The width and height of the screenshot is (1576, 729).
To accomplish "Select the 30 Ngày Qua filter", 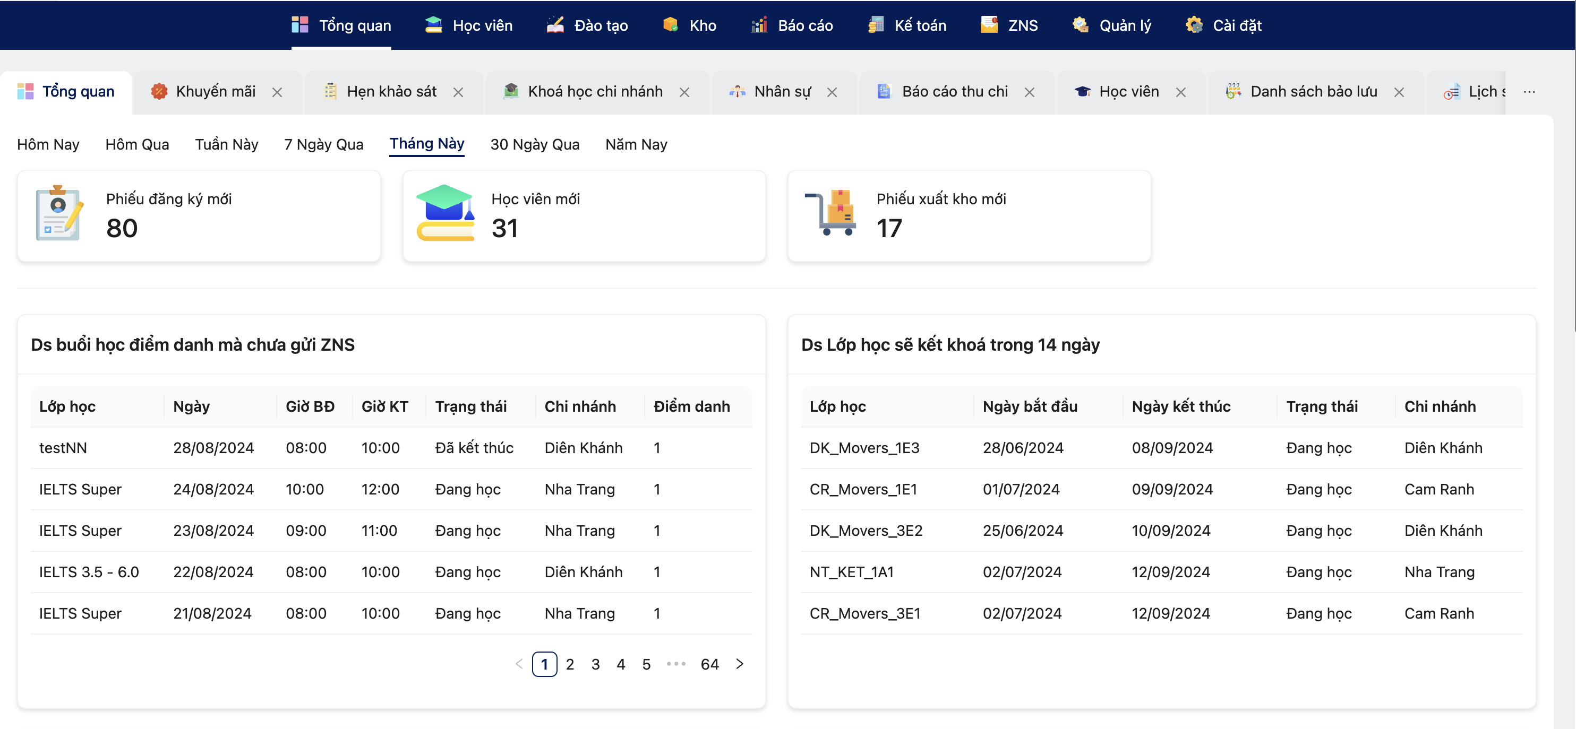I will pyautogui.click(x=535, y=144).
